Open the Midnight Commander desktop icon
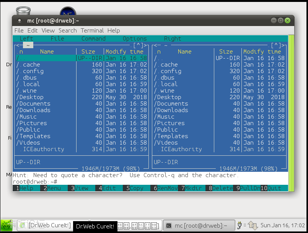This screenshot has height=233, width=308. [68, 11]
